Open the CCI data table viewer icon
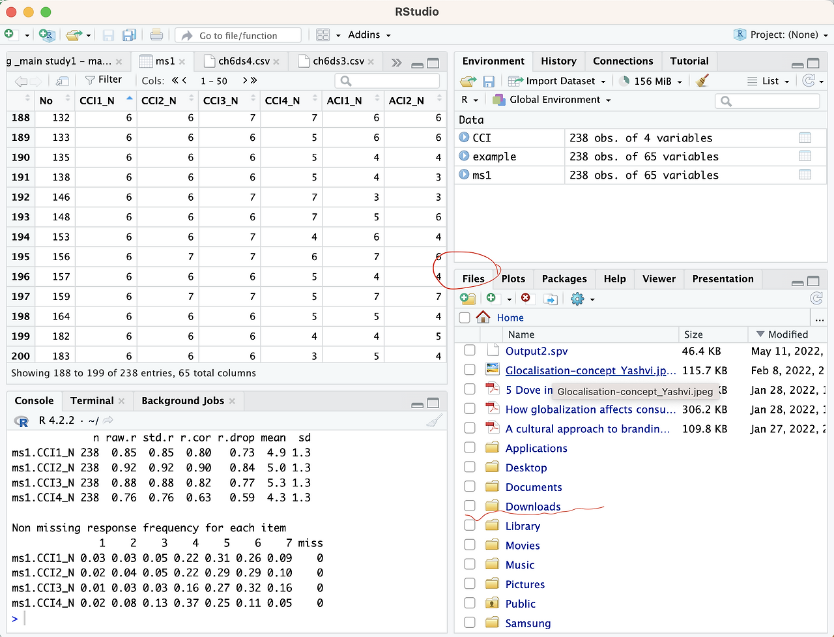 click(805, 138)
